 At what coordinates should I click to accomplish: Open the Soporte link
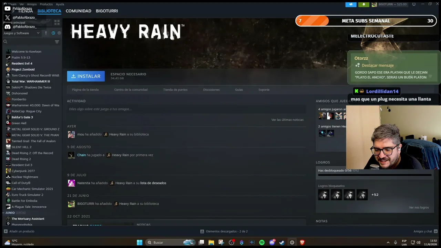click(264, 90)
